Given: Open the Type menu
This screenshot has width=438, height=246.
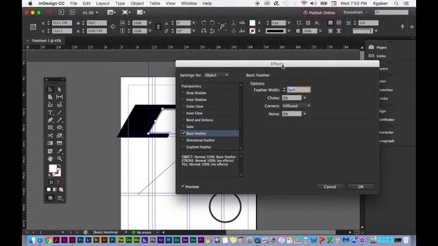Looking at the screenshot, I should click(x=120, y=3).
